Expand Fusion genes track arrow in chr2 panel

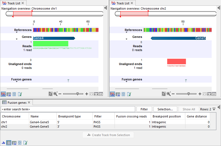(x=126, y=82)
